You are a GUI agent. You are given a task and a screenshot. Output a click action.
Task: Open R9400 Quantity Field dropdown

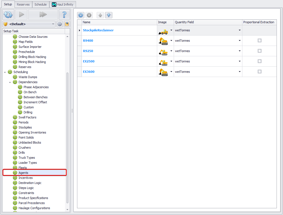click(x=240, y=41)
